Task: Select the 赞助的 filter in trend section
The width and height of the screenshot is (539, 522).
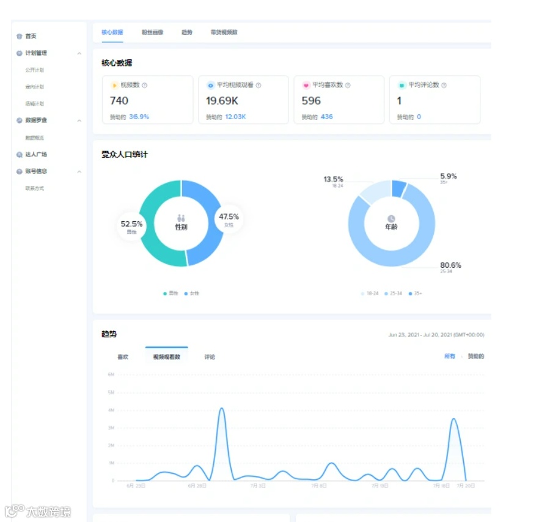Action: (x=475, y=356)
